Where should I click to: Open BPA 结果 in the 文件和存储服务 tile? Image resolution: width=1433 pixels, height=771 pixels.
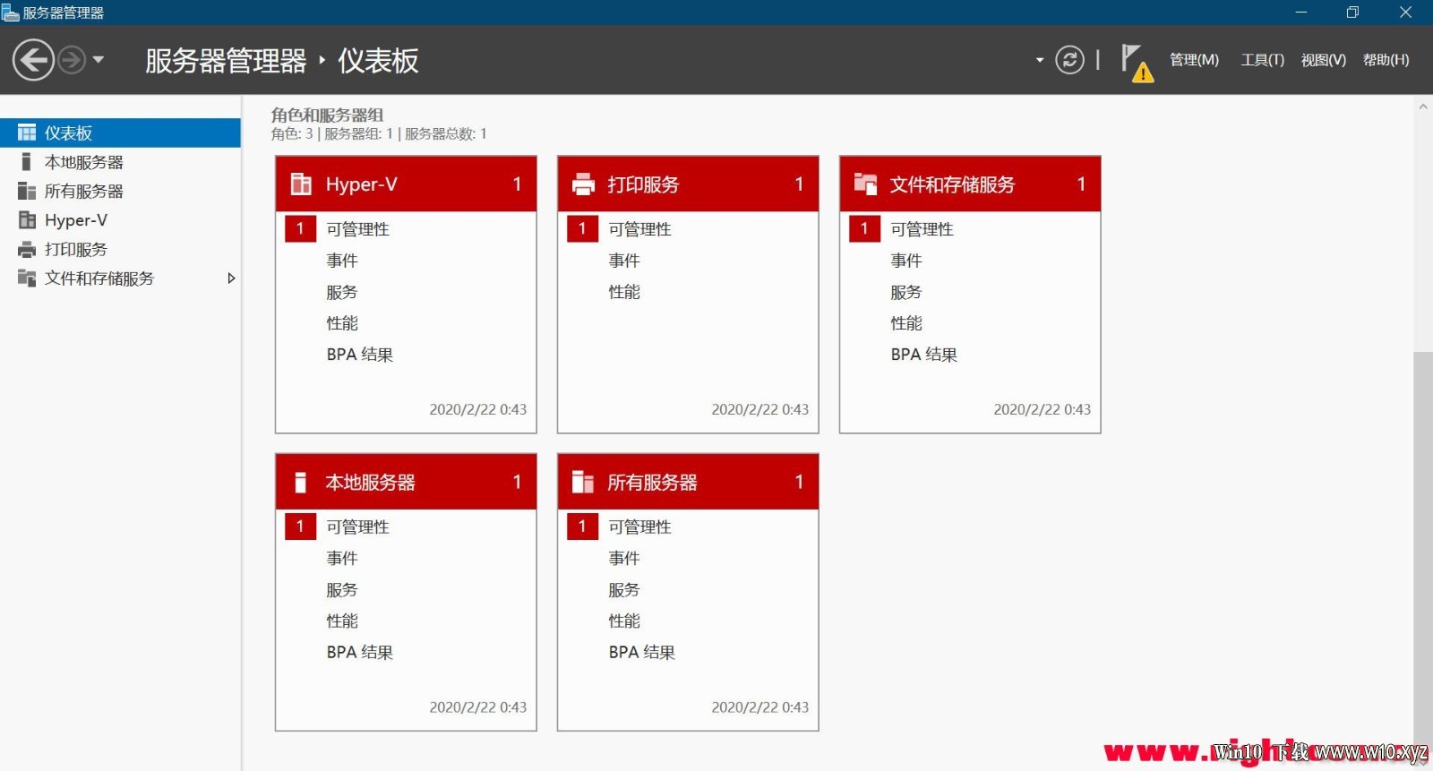pos(924,355)
